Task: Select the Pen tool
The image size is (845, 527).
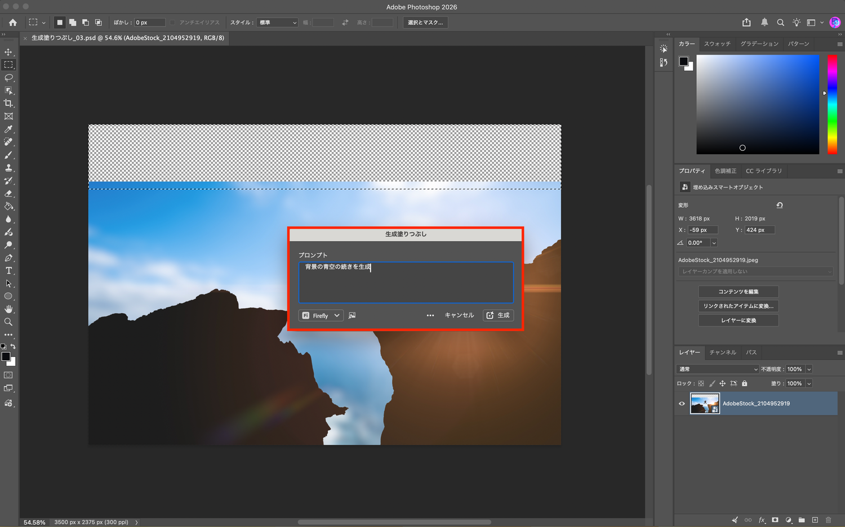Action: pos(8,258)
